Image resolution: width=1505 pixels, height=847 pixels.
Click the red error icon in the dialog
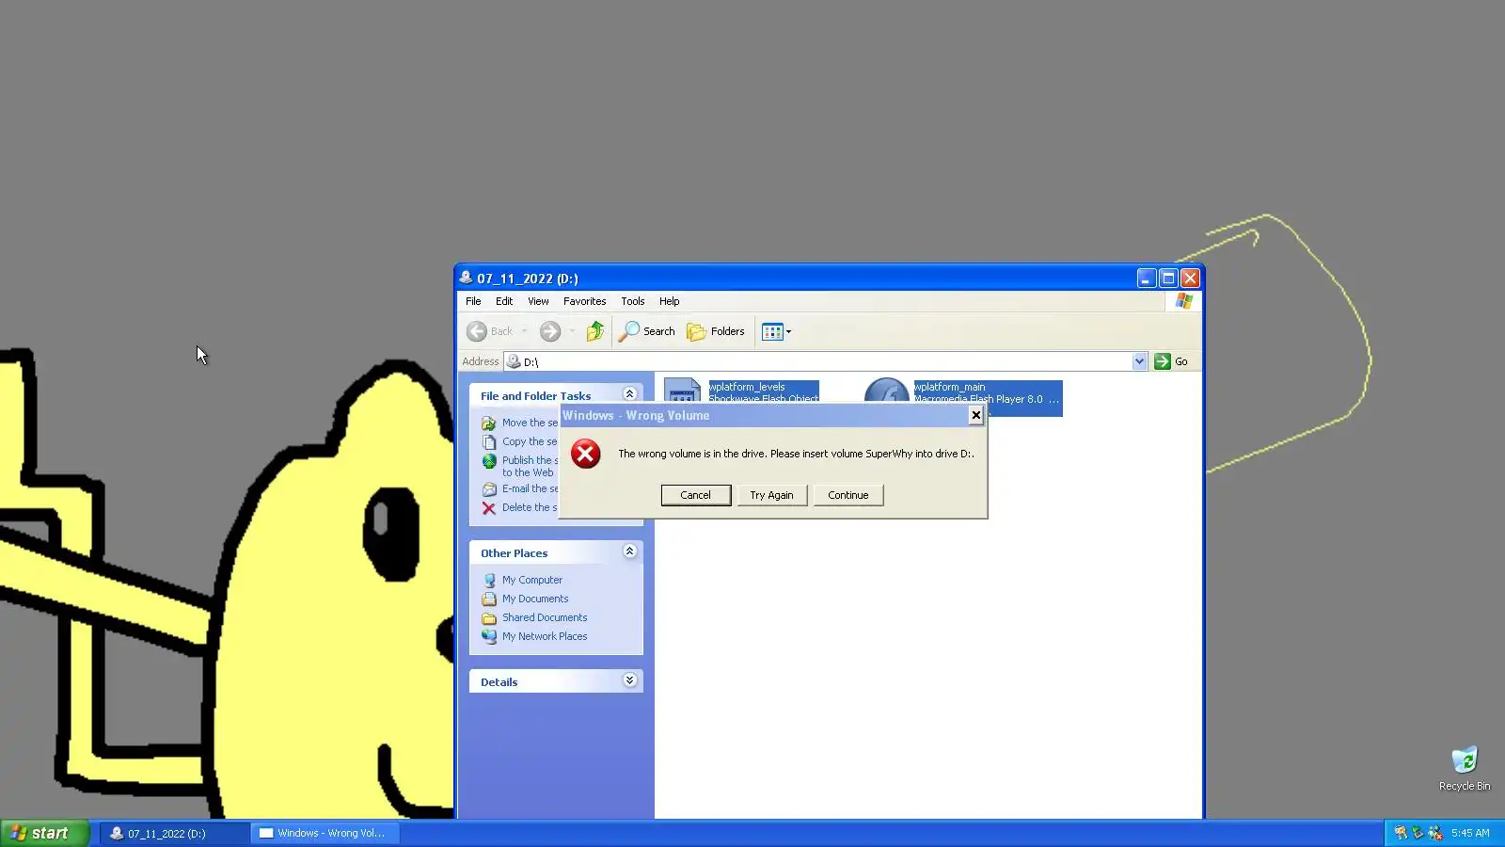click(585, 454)
